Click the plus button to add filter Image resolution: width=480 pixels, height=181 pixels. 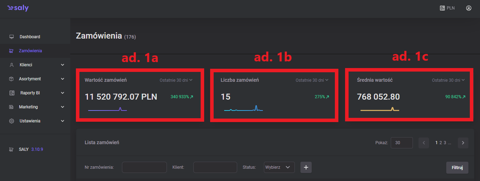[306, 168]
